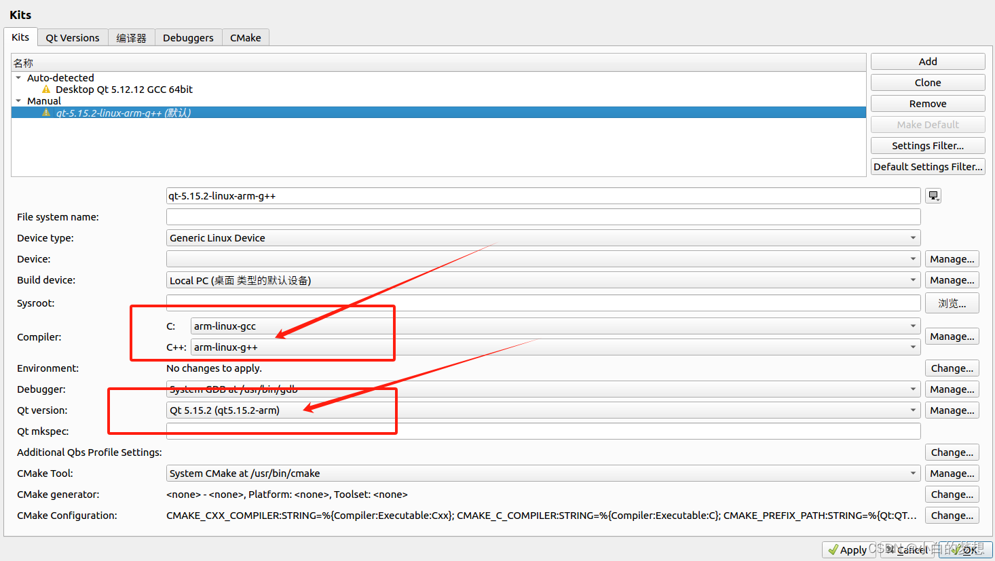Open the Qt version dropdown showing Qt 5.15.2

coord(913,410)
